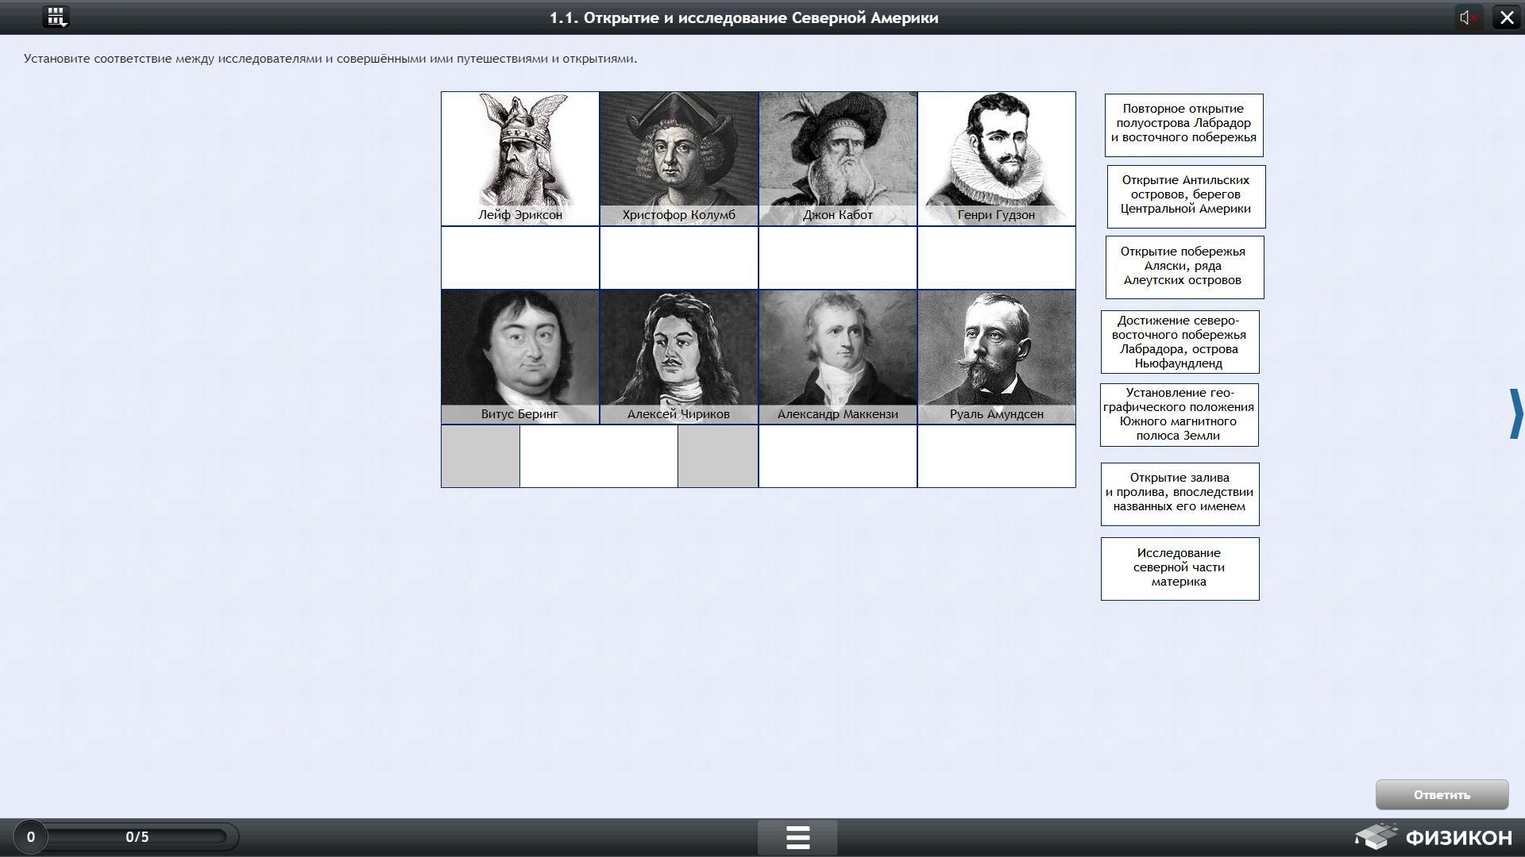The image size is (1525, 857).
Task: Select card 'Повторное открытие полуострова Лабрадор'
Action: (1183, 124)
